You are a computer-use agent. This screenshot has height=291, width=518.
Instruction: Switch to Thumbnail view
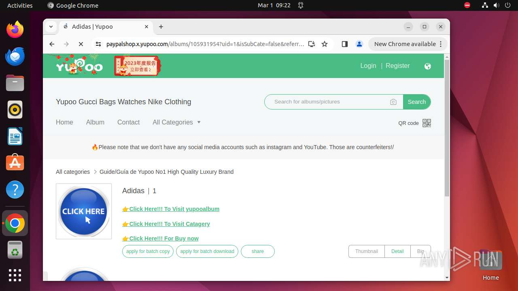(367, 251)
